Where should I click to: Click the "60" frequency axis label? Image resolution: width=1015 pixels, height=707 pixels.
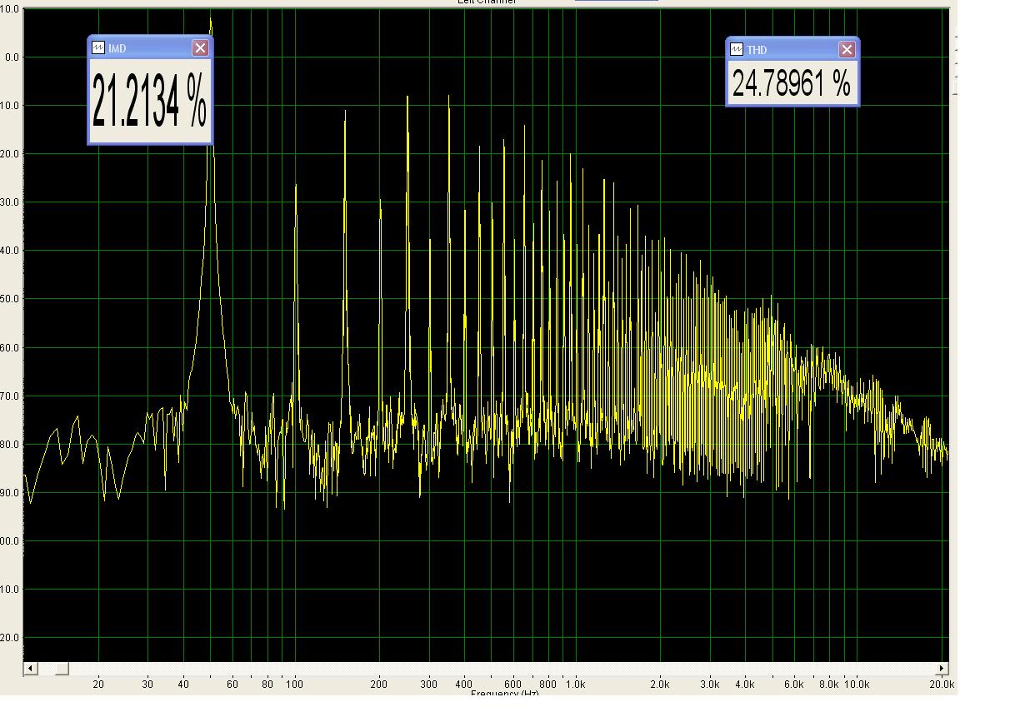[x=232, y=685]
